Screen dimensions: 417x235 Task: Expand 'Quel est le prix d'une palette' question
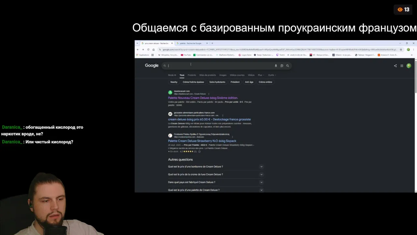click(216, 190)
